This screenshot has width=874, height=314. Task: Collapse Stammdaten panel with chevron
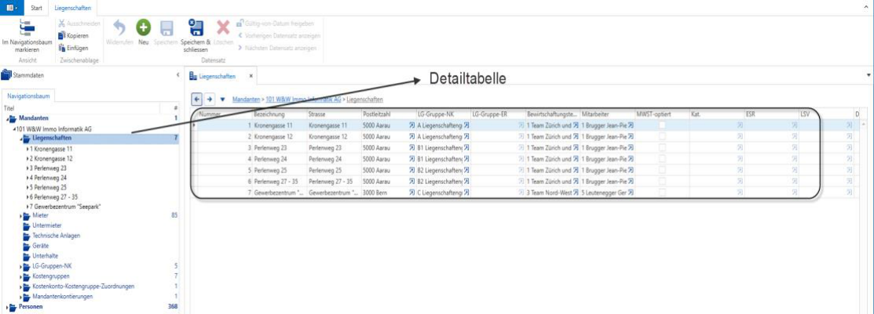[x=177, y=74]
